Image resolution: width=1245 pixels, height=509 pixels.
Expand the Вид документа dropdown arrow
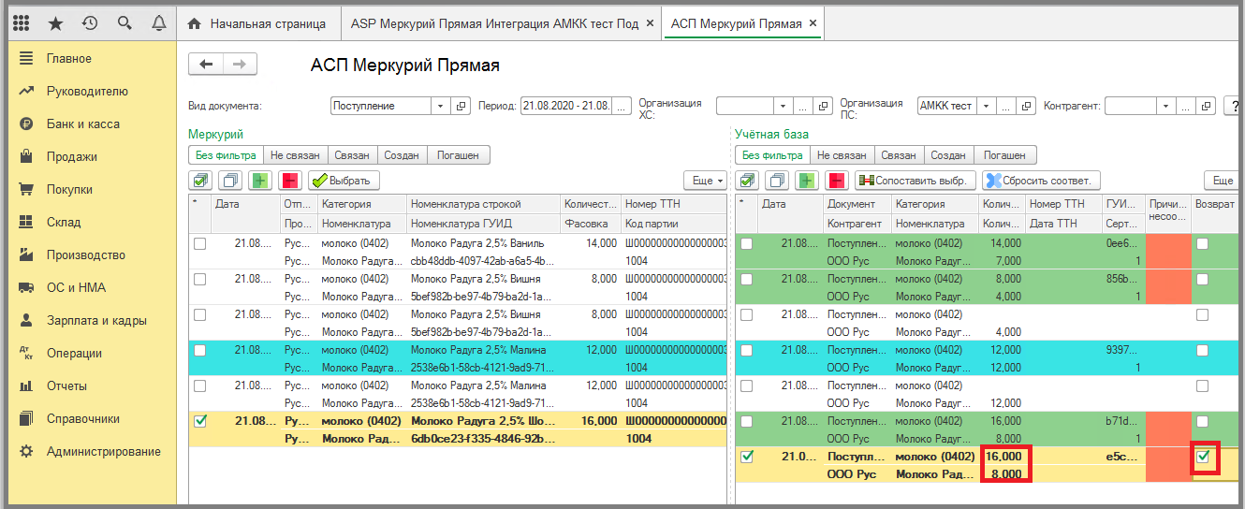coord(442,106)
